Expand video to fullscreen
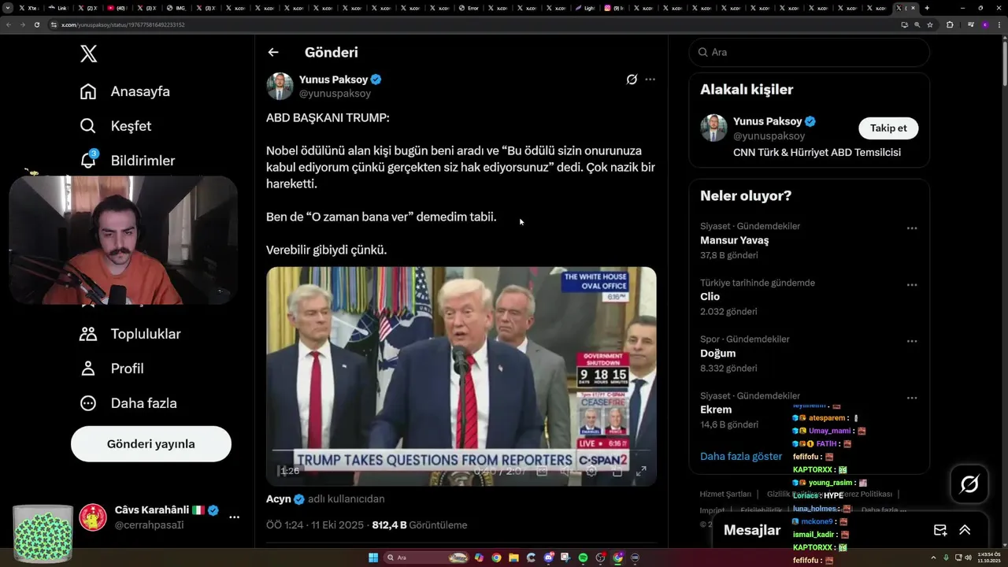Screen dimensions: 1008x567 click(x=641, y=471)
